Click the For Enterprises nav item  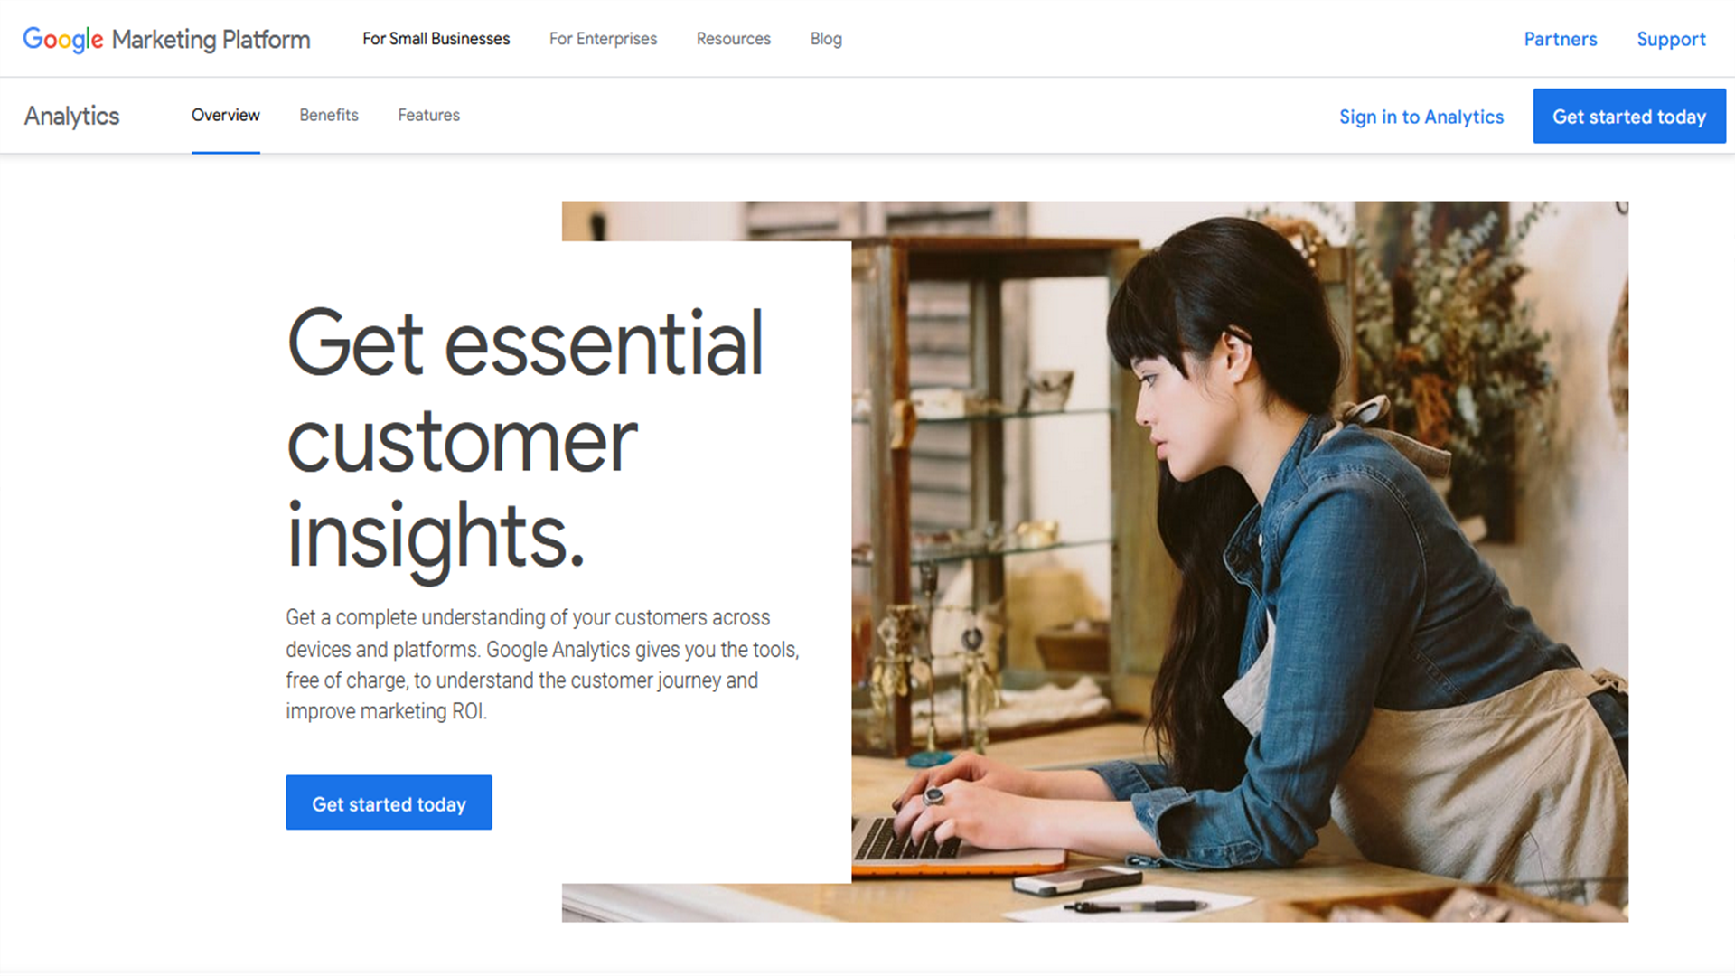click(x=603, y=38)
